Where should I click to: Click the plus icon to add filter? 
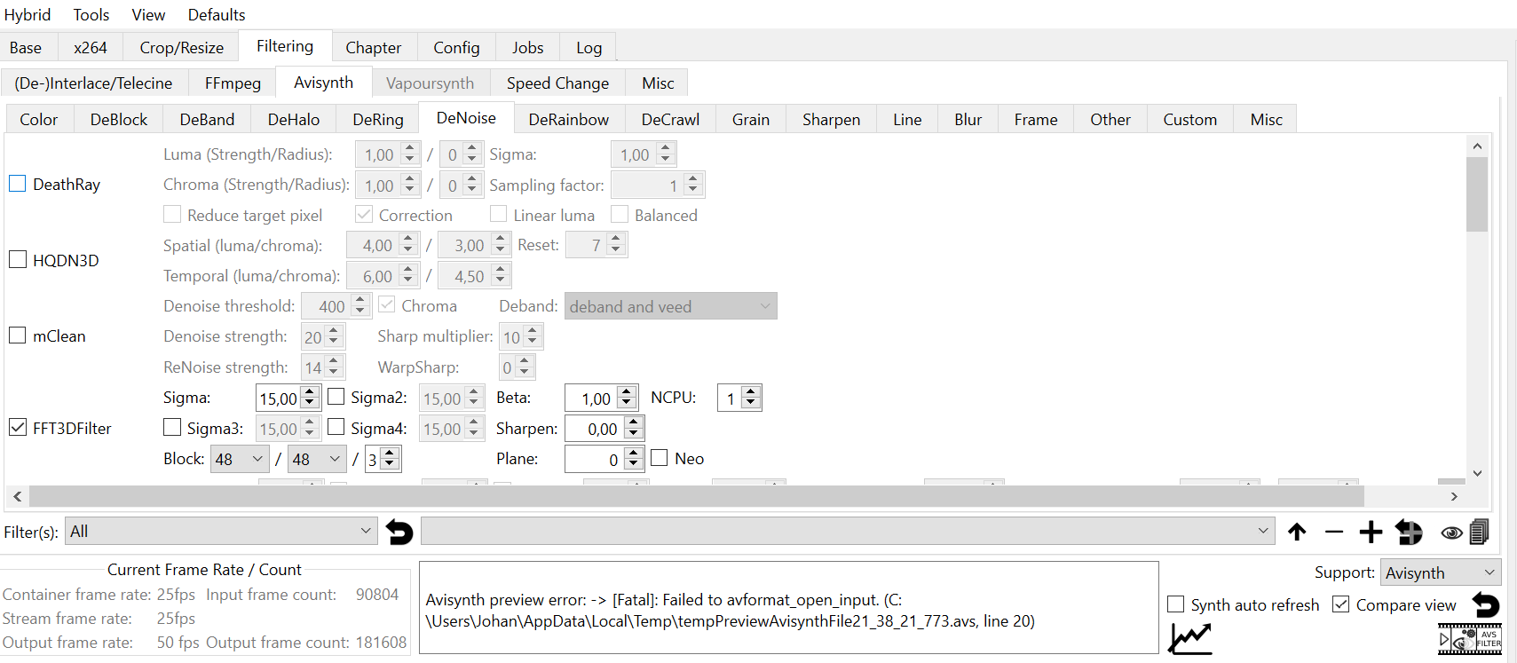[x=1371, y=532]
